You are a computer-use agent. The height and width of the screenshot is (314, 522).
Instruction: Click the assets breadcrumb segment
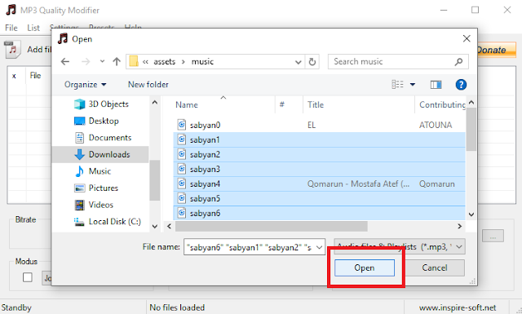pos(164,62)
